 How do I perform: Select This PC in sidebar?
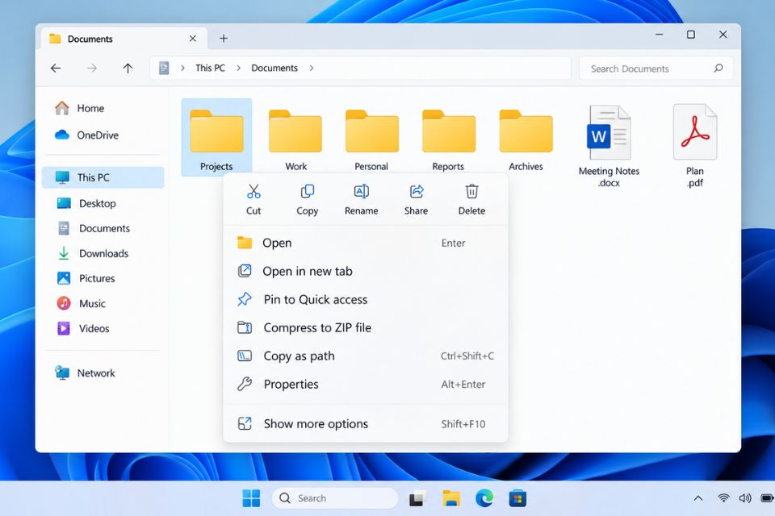click(x=103, y=177)
